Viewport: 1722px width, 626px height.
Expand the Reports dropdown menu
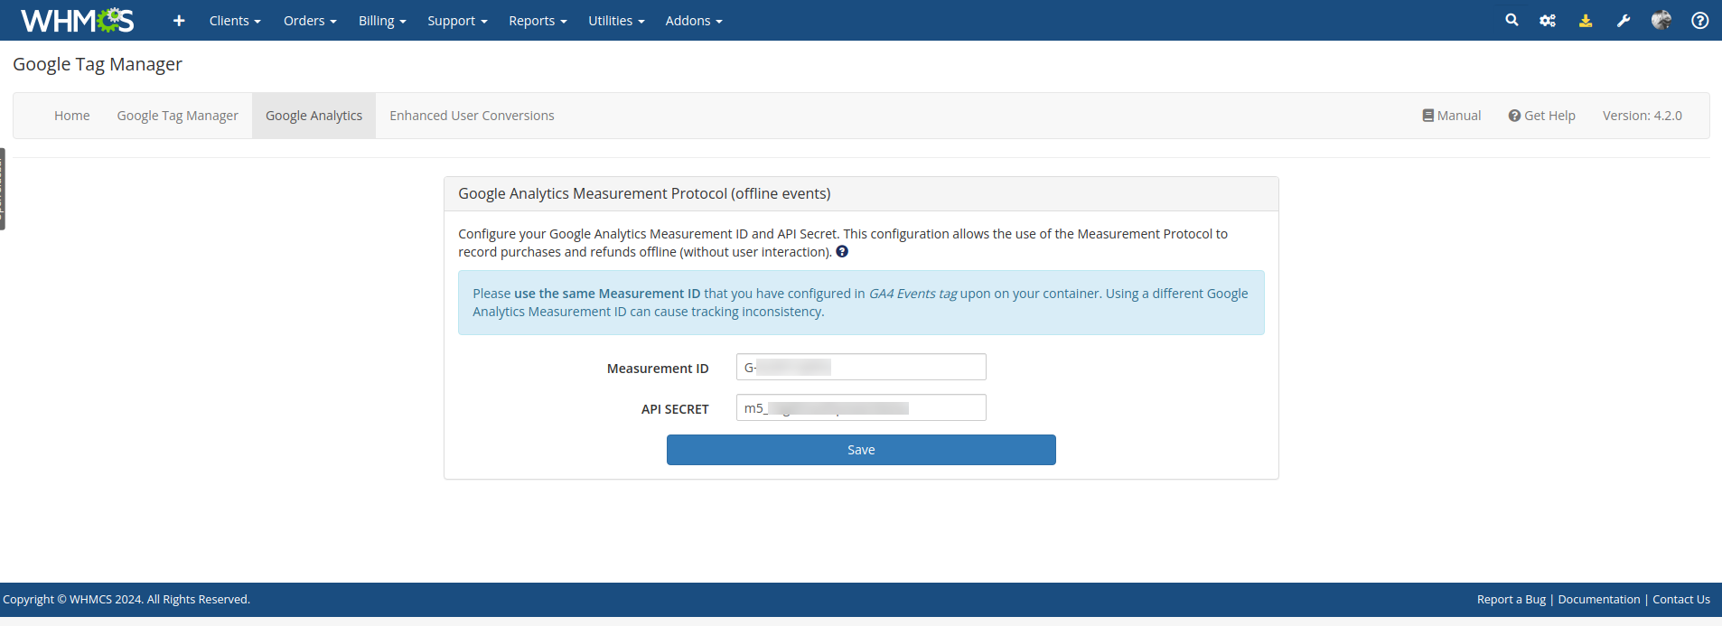tap(538, 21)
